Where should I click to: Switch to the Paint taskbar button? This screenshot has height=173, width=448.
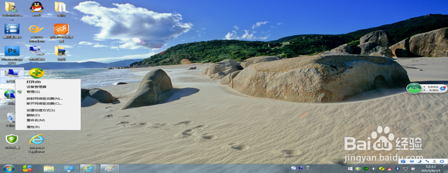point(109,169)
